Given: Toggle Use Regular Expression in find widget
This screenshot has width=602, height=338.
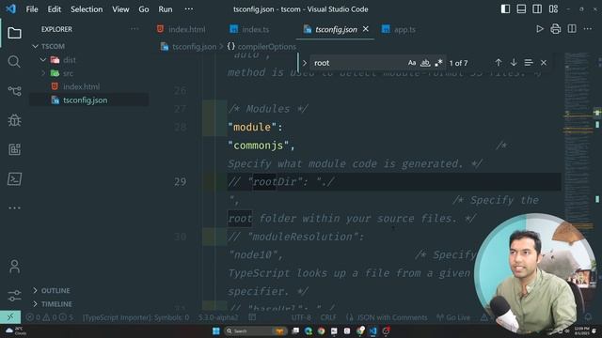Looking at the screenshot, I should pyautogui.click(x=438, y=63).
